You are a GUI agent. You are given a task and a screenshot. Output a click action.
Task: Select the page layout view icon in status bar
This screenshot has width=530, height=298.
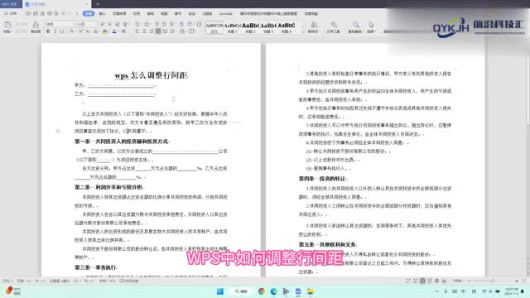click(x=422, y=281)
